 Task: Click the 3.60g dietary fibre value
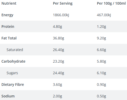tap(57, 85)
